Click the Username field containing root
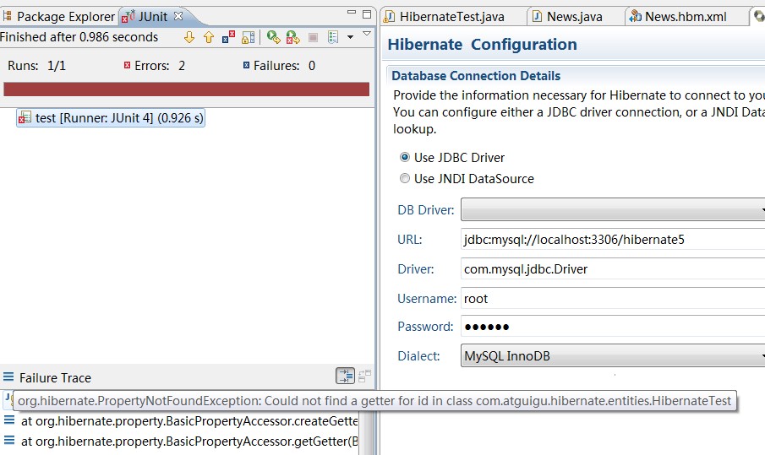The width and height of the screenshot is (765, 455). (x=613, y=298)
